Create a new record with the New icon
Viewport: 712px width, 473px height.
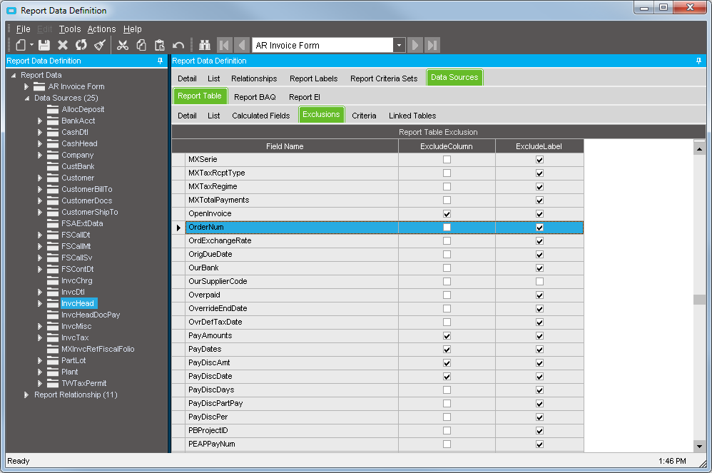(21, 45)
